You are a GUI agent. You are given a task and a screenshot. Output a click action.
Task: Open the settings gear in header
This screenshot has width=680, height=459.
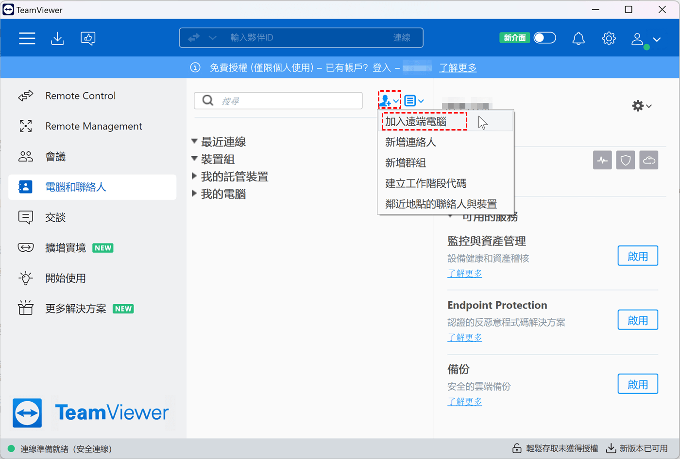click(609, 38)
